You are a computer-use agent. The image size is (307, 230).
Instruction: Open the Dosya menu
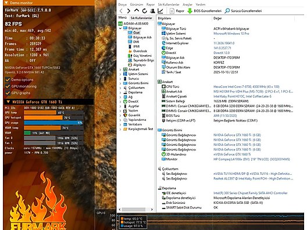coord(122,4)
